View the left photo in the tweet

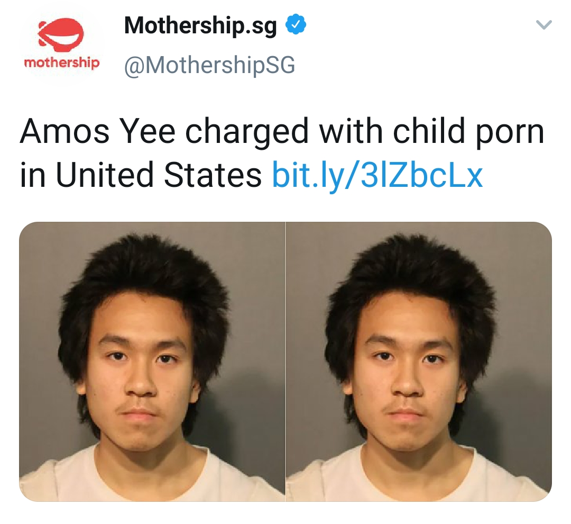[152, 362]
